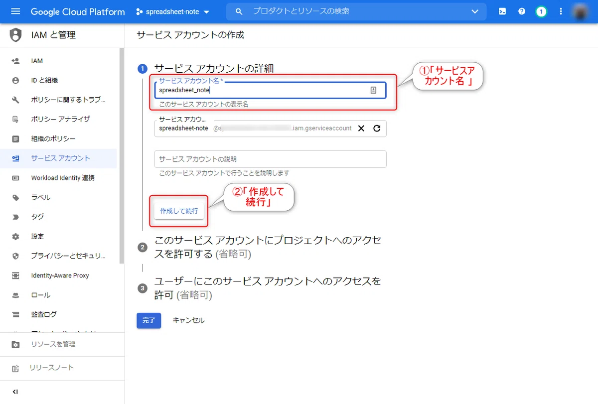
Task: Click the サービス アカウントの説明 field
Action: 270,159
